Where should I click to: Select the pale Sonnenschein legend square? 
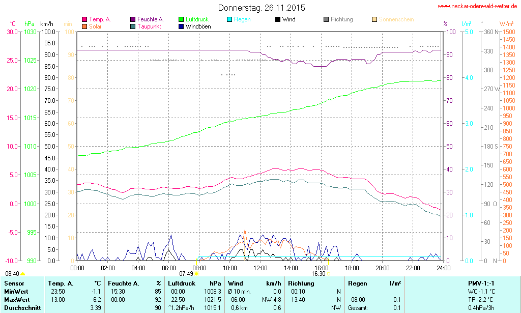[x=374, y=20]
